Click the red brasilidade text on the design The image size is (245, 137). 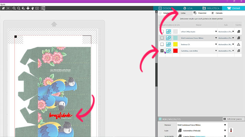point(61,115)
